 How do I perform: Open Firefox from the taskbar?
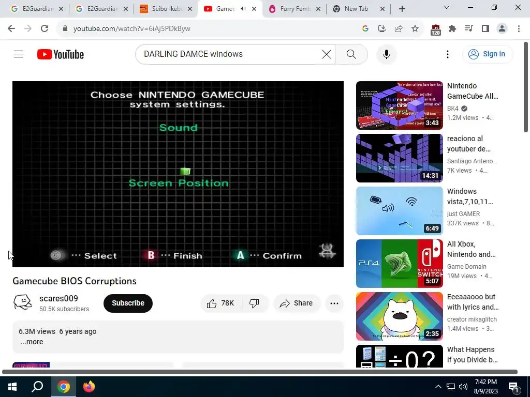pyautogui.click(x=89, y=387)
